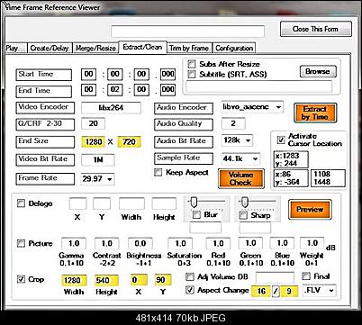Toggle Keep Aspect checkbox
The width and height of the screenshot is (362, 325).
coord(158,172)
